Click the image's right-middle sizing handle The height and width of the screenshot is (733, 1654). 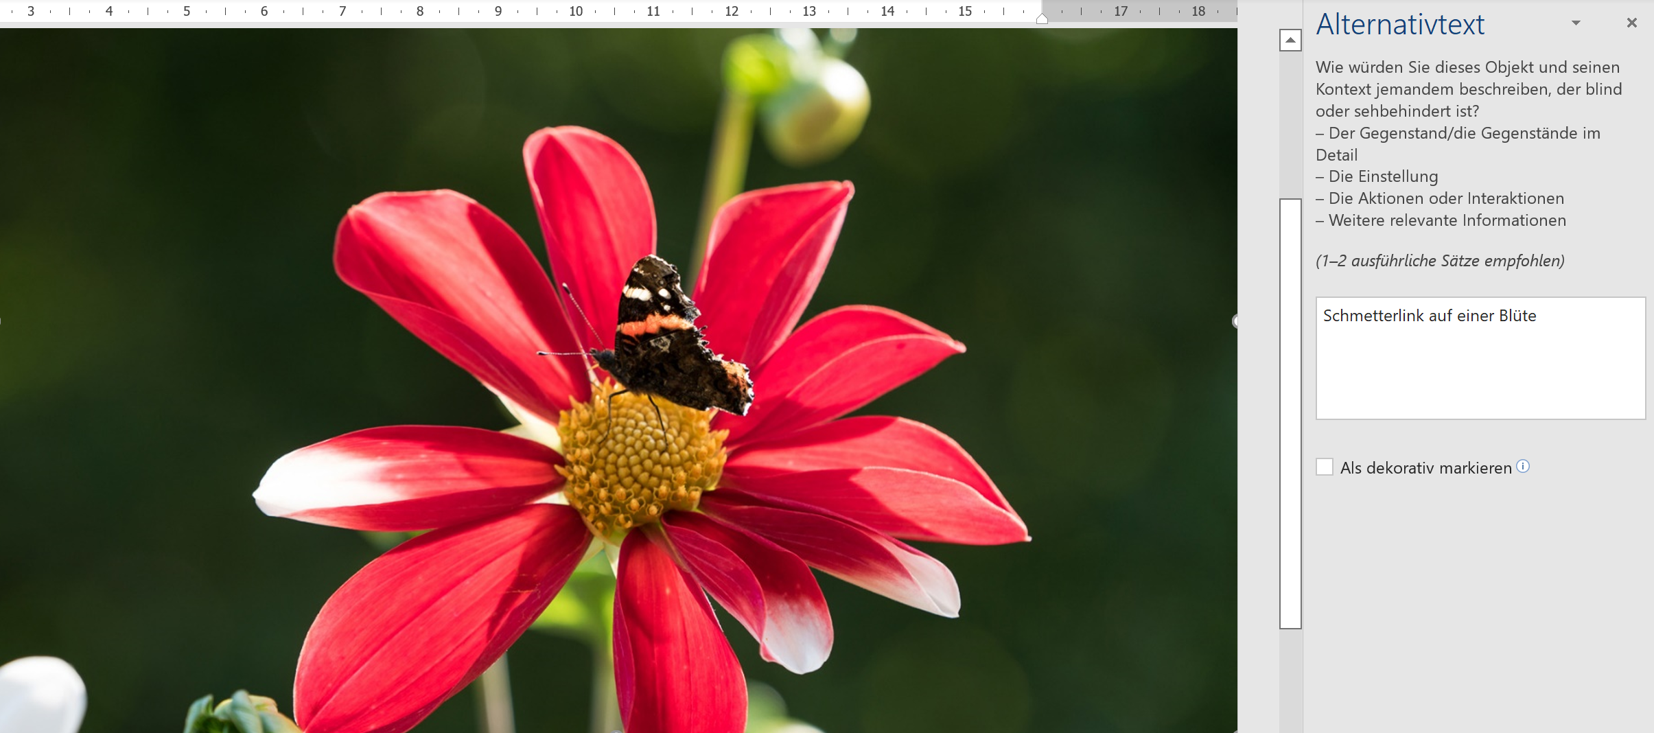tap(1236, 321)
